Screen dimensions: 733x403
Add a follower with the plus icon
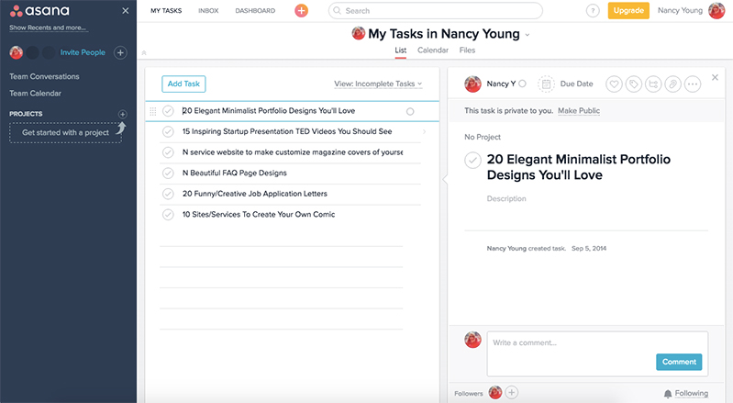coord(512,393)
